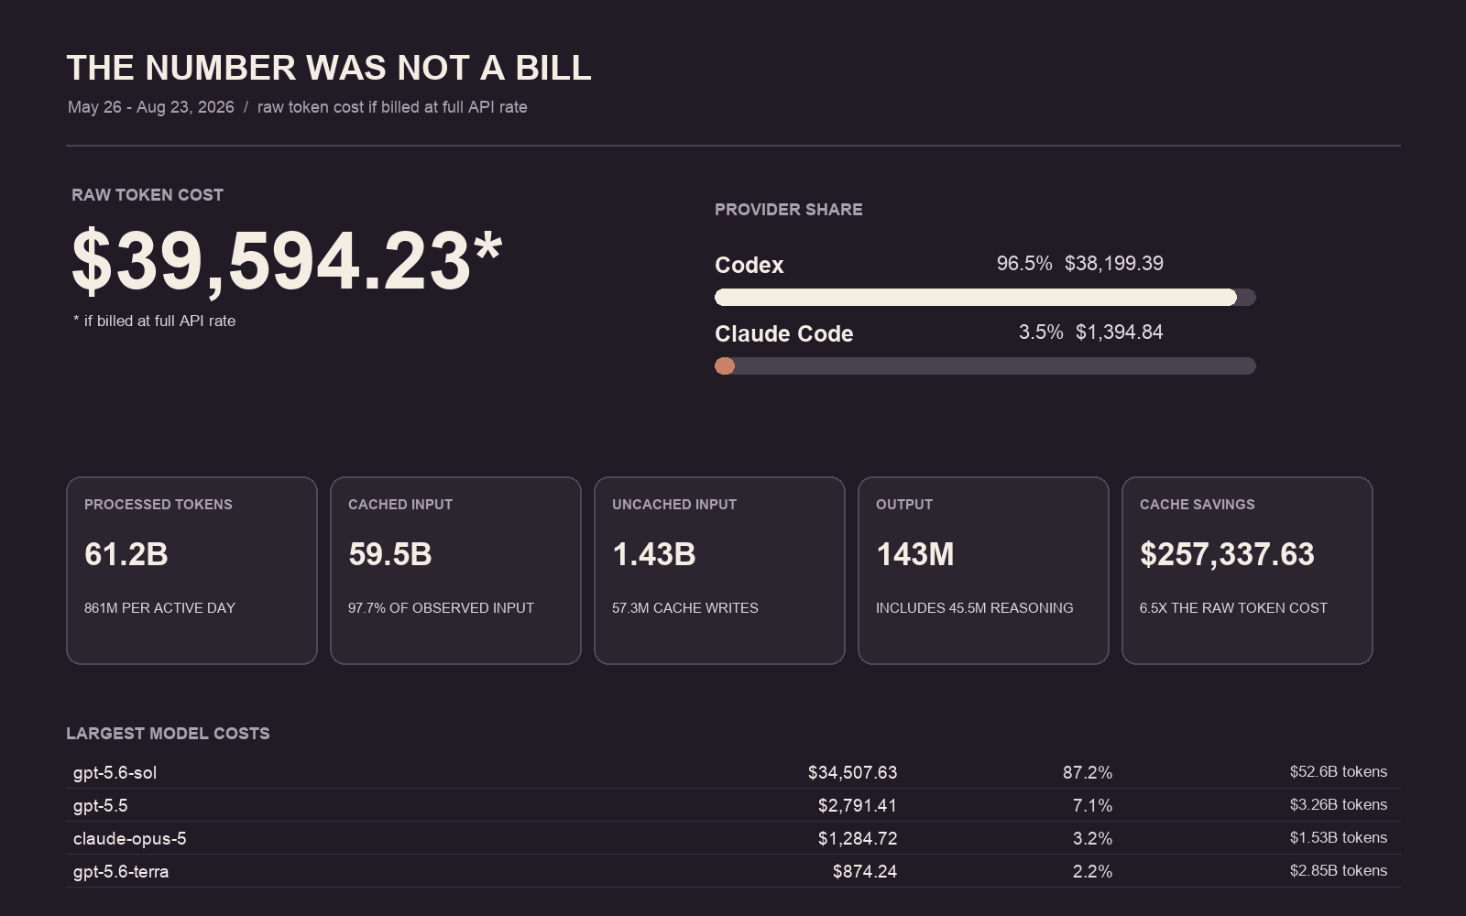
Task: Click the '$1.53B tokens' cell
Action: [1339, 838]
